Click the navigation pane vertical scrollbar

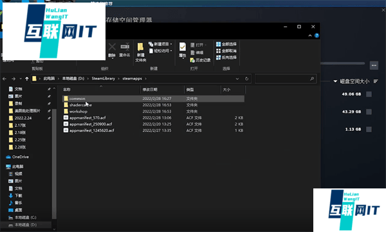point(55,164)
